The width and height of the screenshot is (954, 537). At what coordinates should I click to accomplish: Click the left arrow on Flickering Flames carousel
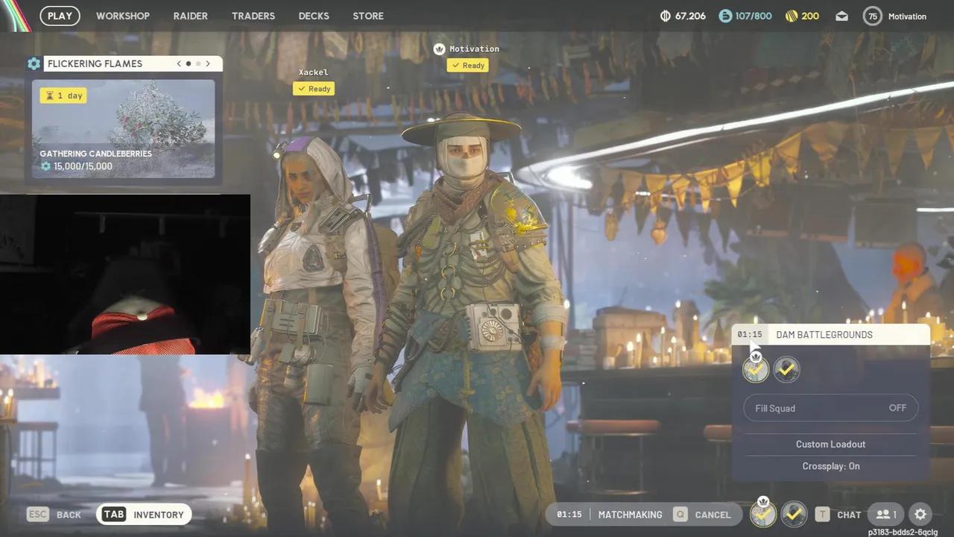[178, 63]
